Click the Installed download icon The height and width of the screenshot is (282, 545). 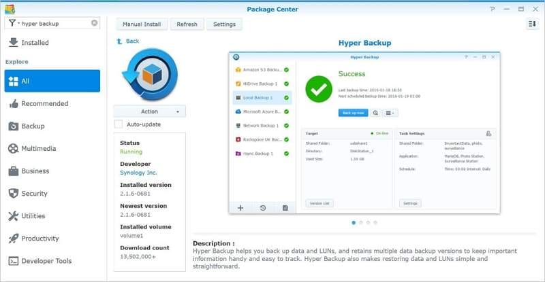click(13, 42)
